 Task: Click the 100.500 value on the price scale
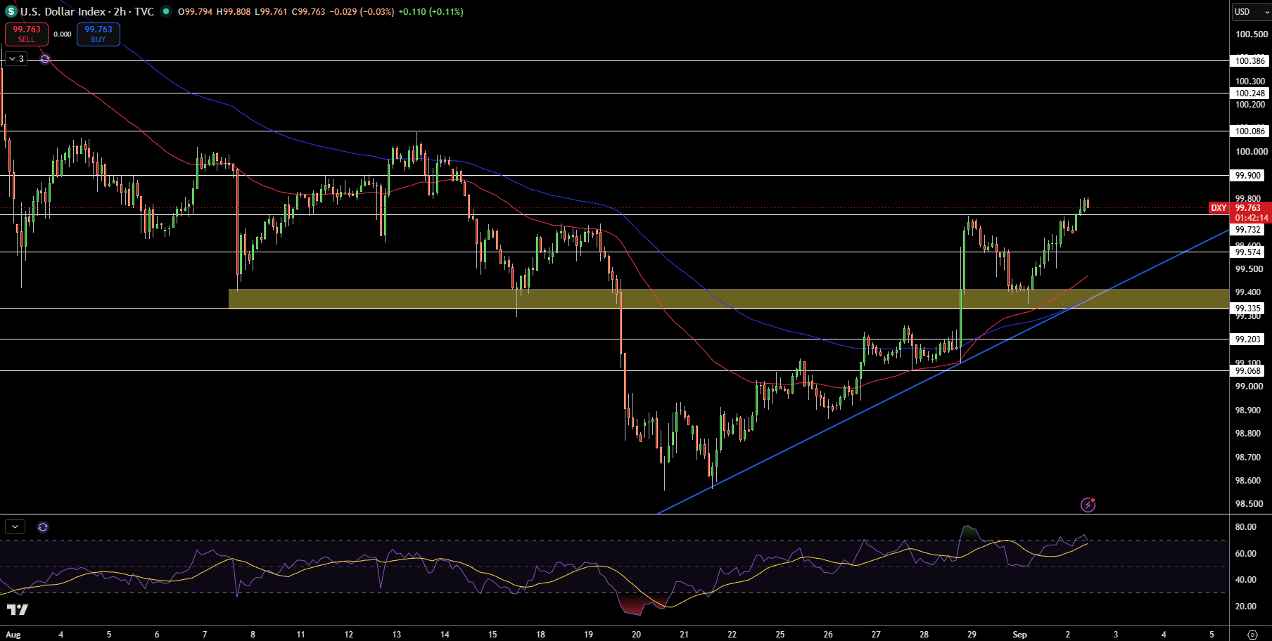tap(1252, 34)
